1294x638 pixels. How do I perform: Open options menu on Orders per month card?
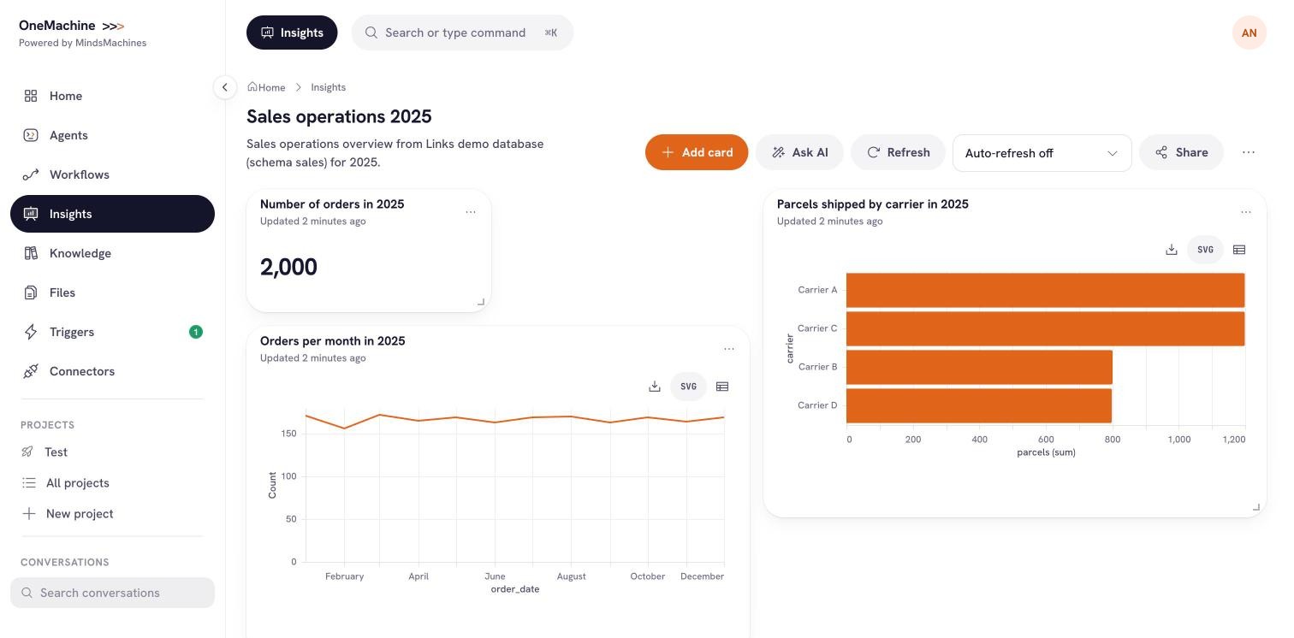[729, 349]
